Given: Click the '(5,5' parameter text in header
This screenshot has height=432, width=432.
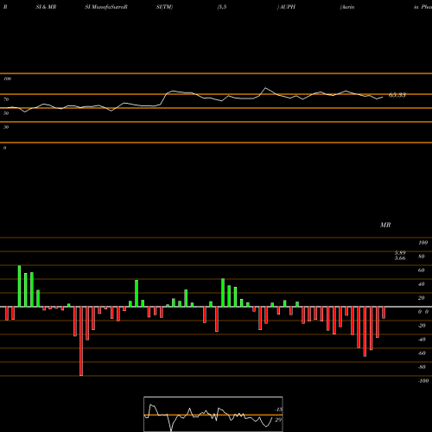Looking at the screenshot, I should [x=222, y=7].
